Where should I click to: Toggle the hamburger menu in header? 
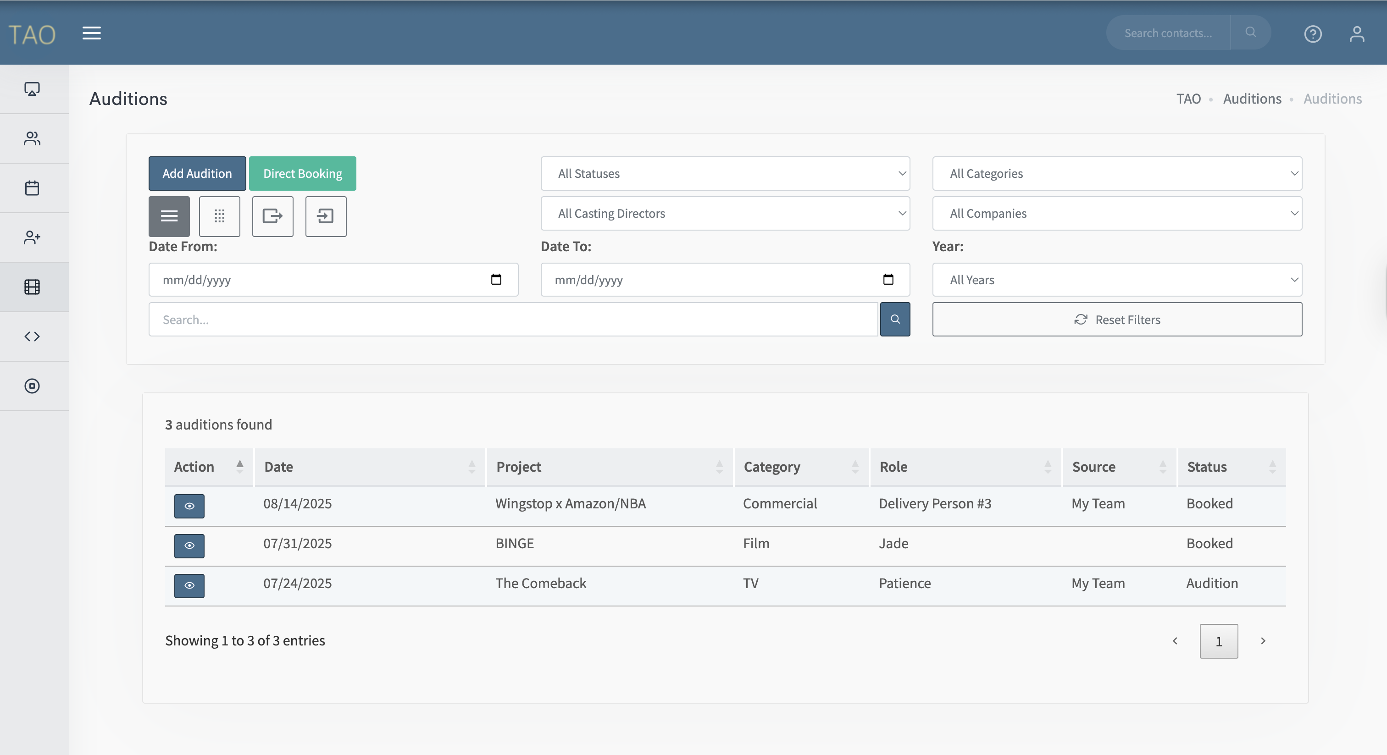[92, 33]
